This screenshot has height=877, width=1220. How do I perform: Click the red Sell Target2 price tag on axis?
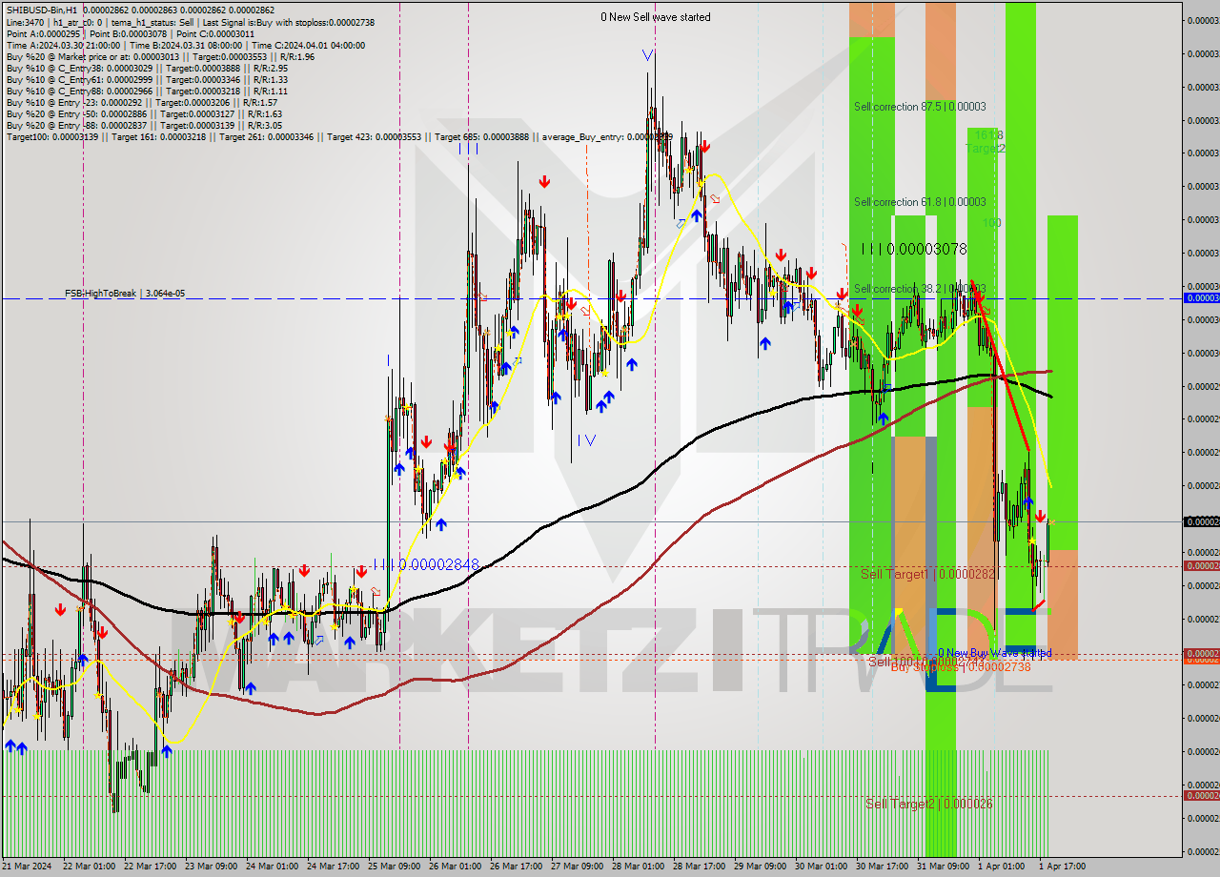[1201, 795]
